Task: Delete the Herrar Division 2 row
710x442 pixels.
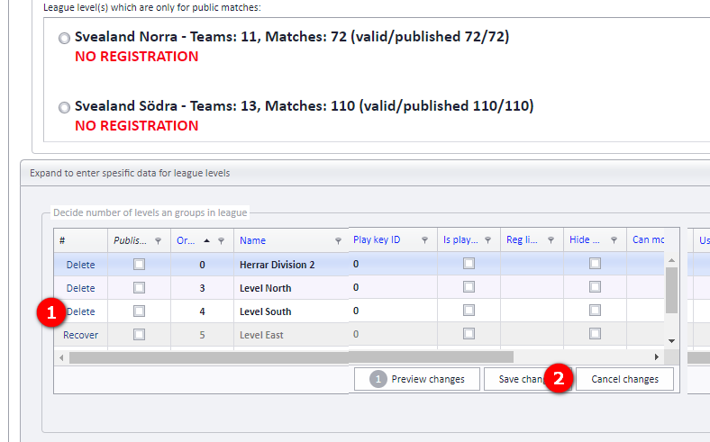Action: [80, 265]
